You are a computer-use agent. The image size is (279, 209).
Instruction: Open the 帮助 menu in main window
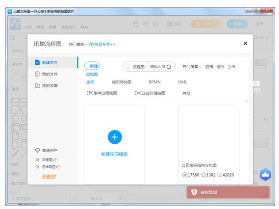84,27
